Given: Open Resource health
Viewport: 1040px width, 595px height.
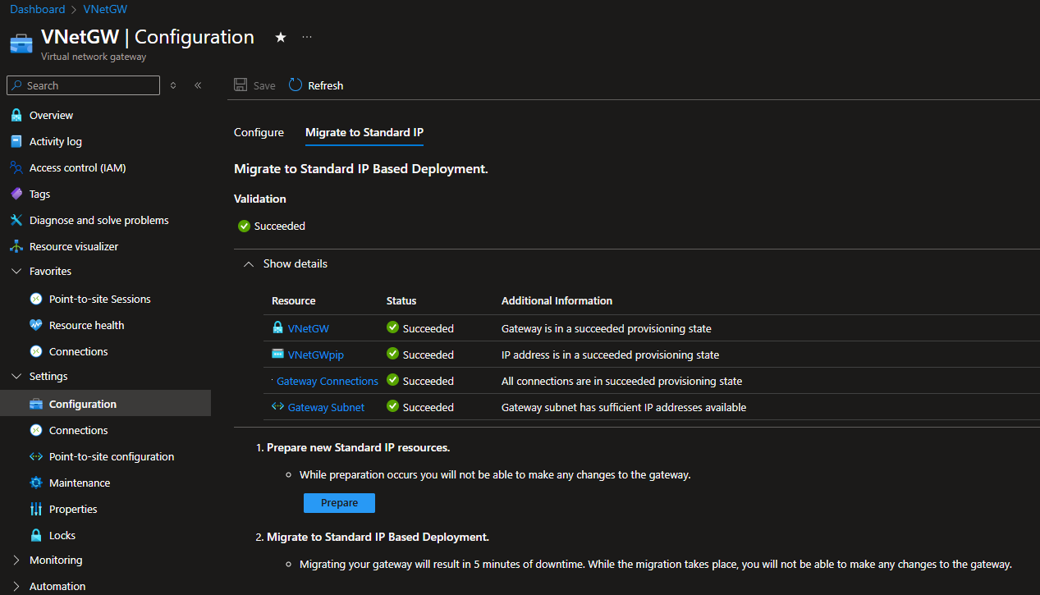Looking at the screenshot, I should [85, 324].
